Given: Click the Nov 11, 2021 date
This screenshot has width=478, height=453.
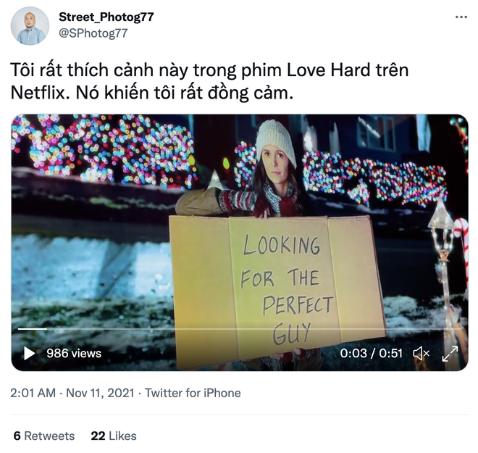Looking at the screenshot, I should point(100,393).
